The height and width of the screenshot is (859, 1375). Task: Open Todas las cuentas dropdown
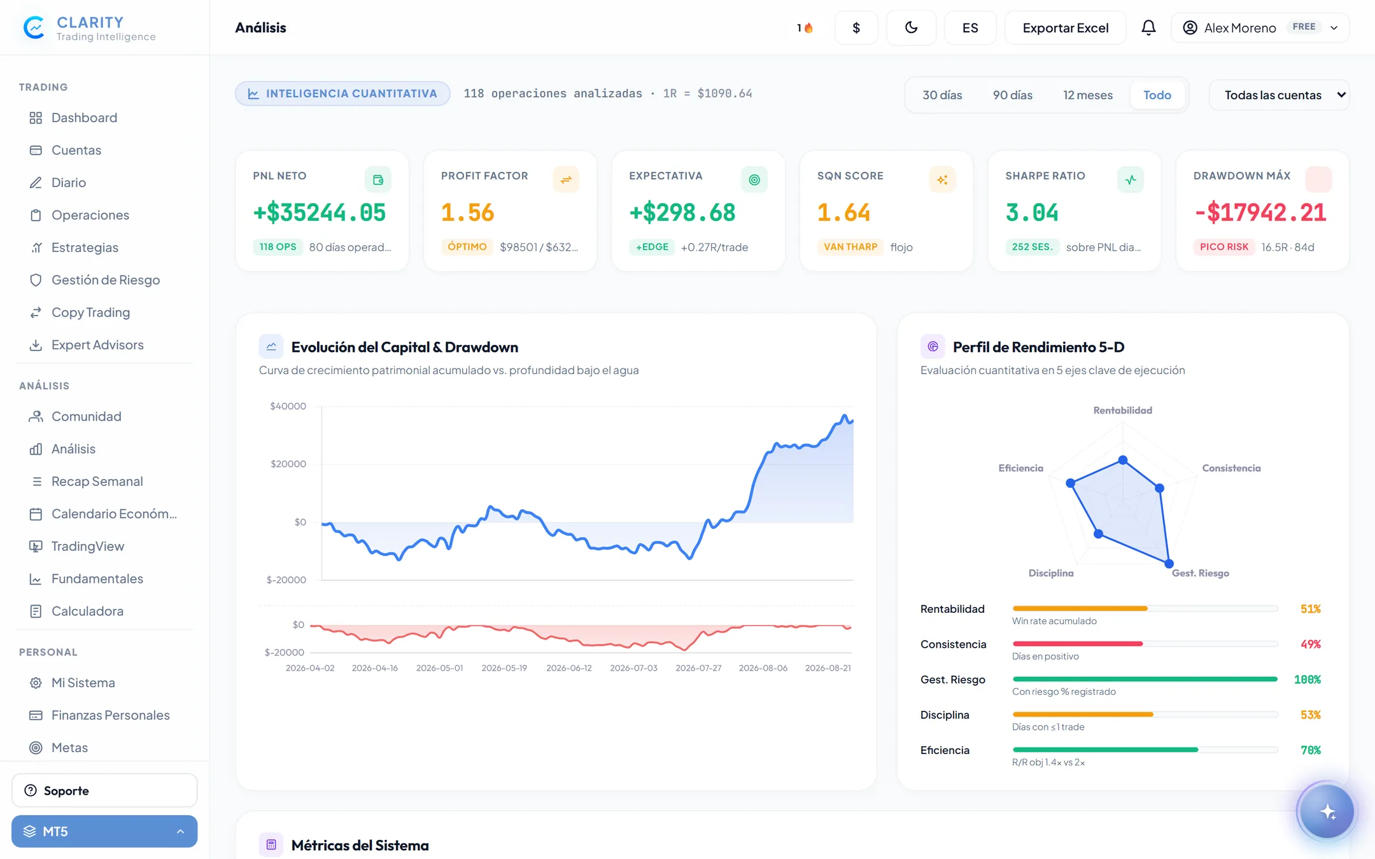(1279, 95)
